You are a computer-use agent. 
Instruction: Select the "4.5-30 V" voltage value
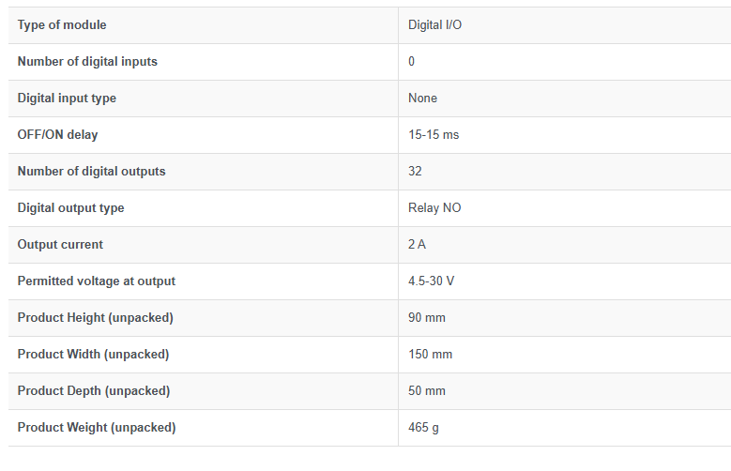(432, 281)
